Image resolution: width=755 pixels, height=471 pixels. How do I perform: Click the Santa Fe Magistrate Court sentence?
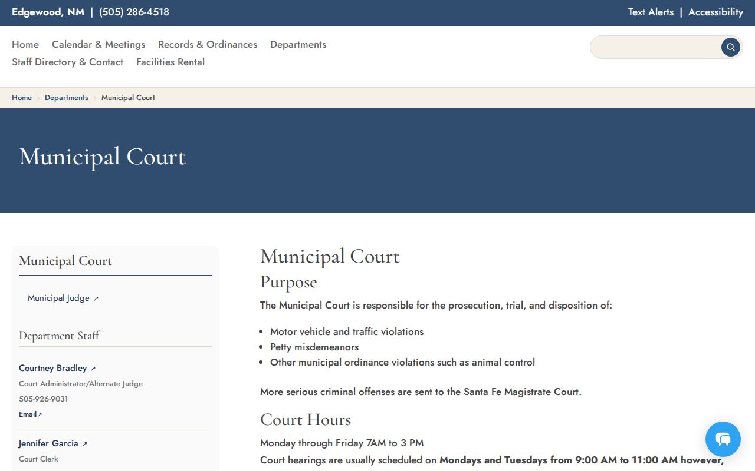click(x=421, y=392)
